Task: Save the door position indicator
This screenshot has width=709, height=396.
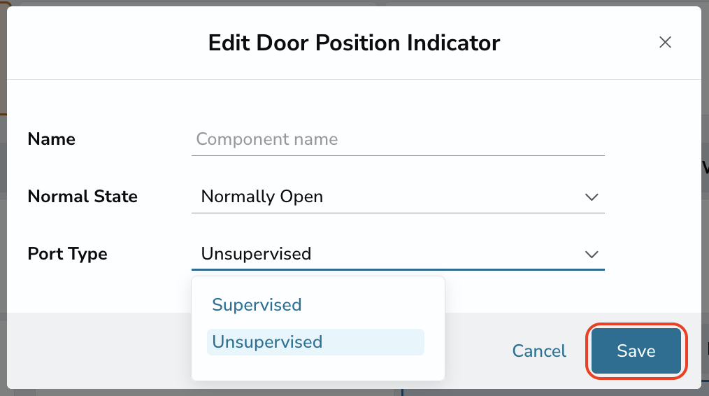Action: coord(636,351)
